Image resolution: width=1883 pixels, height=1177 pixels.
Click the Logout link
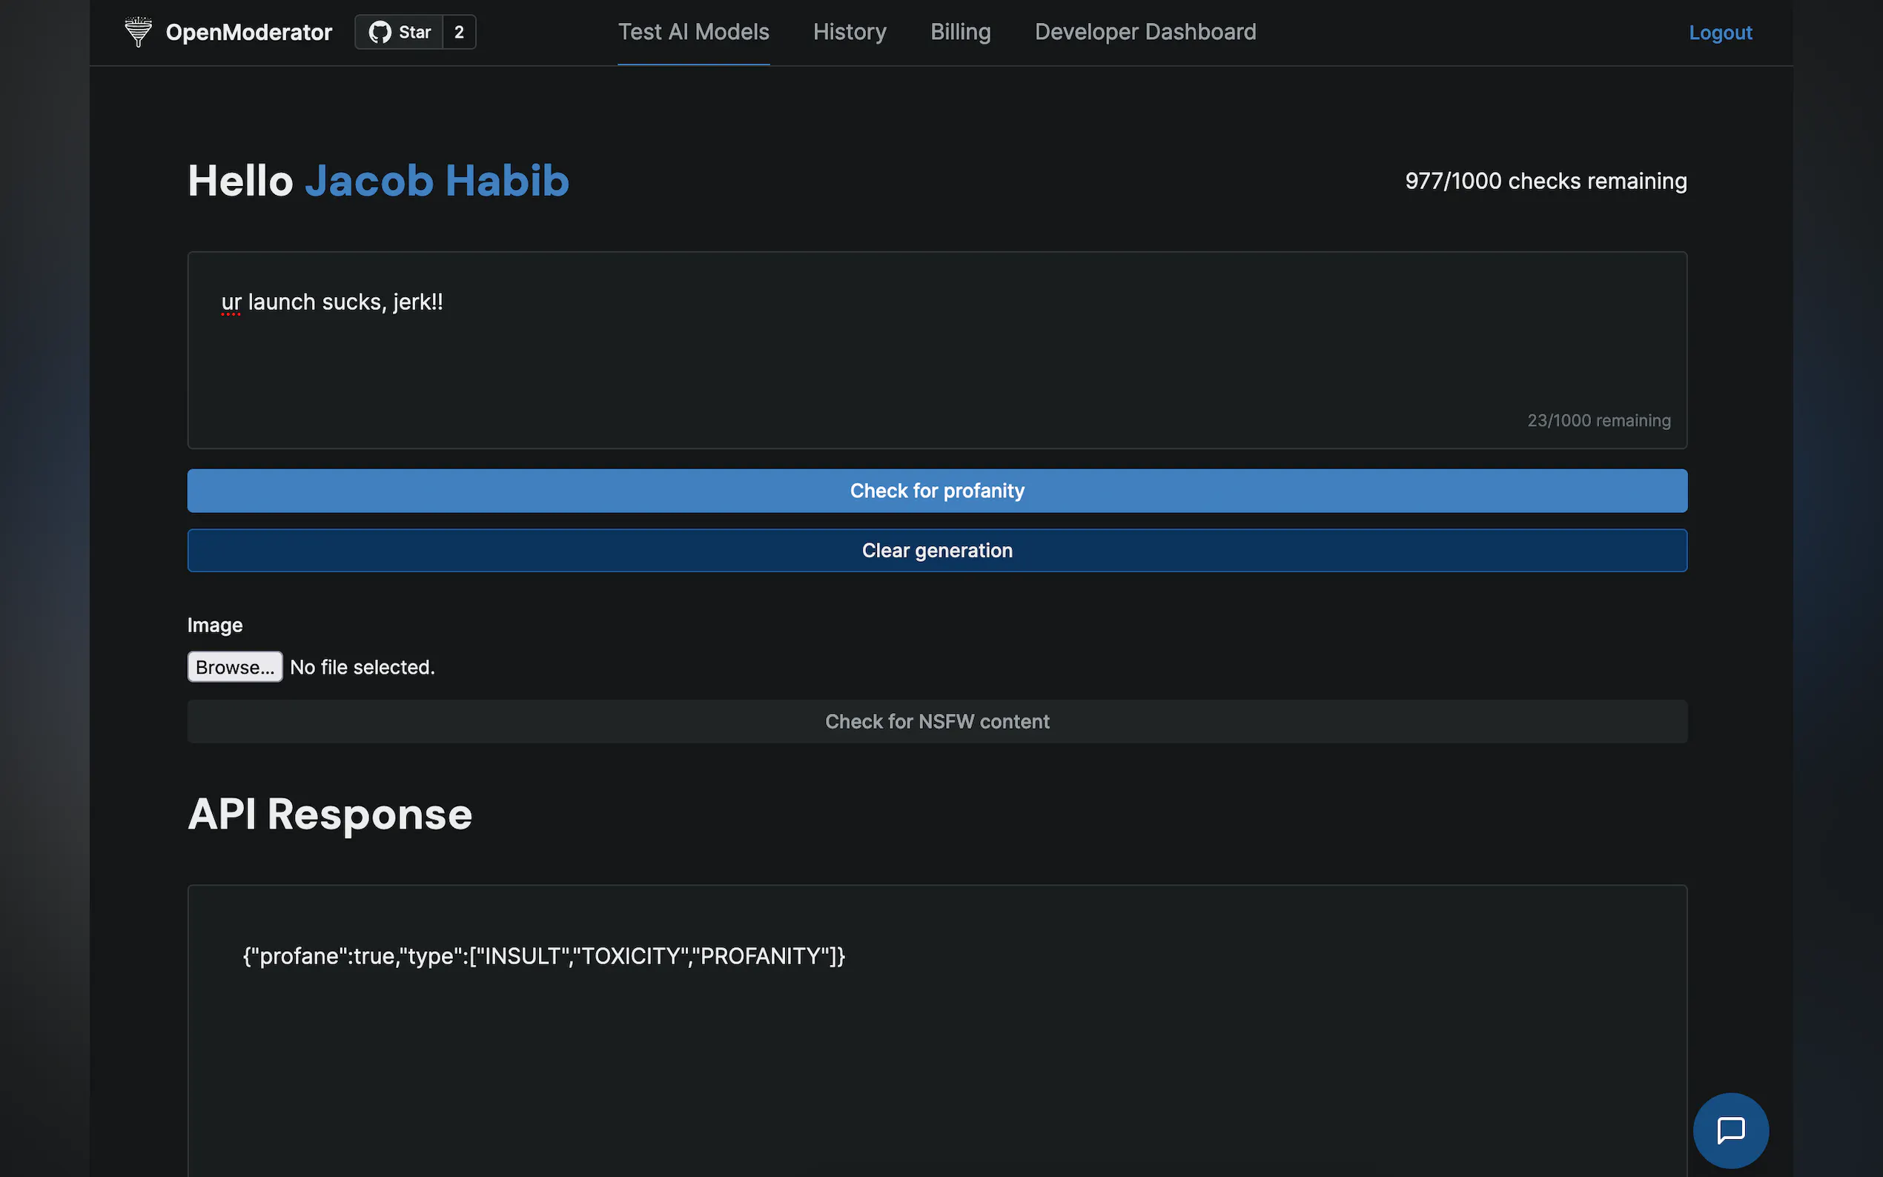click(x=1719, y=33)
